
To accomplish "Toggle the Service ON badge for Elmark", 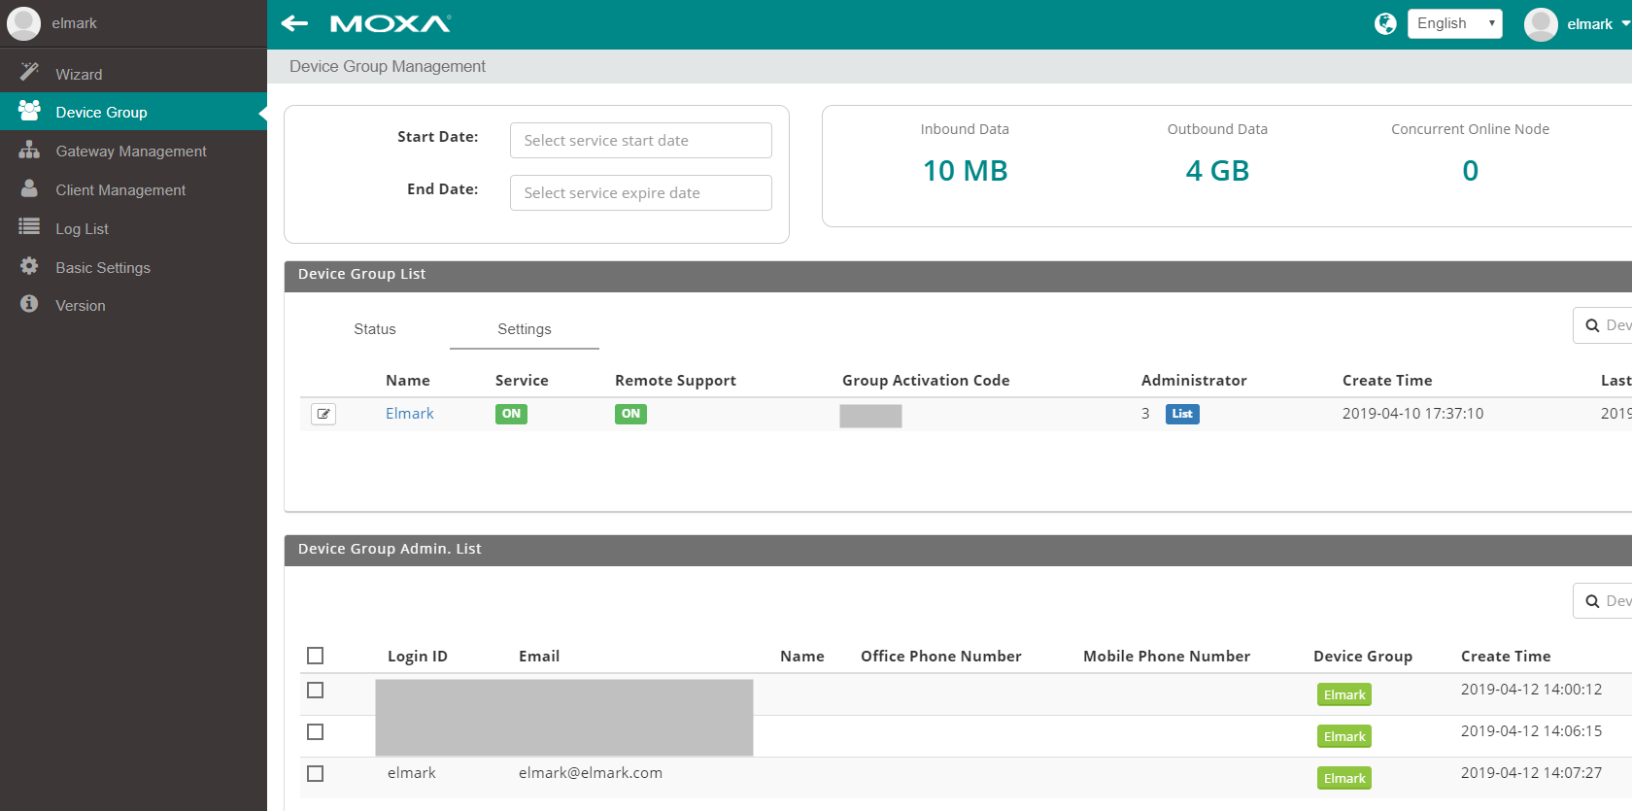I will pos(511,414).
